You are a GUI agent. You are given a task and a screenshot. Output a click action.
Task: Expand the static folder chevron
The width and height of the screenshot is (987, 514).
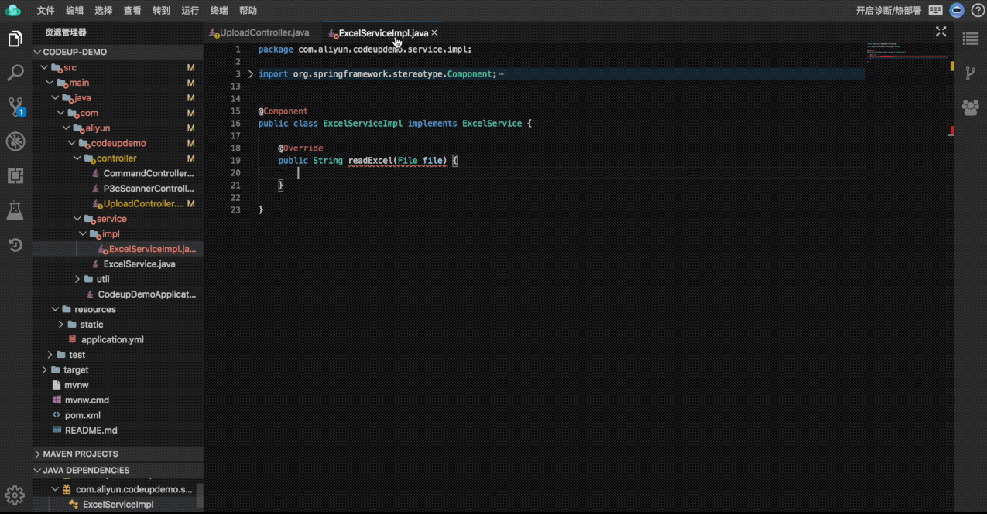click(x=61, y=325)
